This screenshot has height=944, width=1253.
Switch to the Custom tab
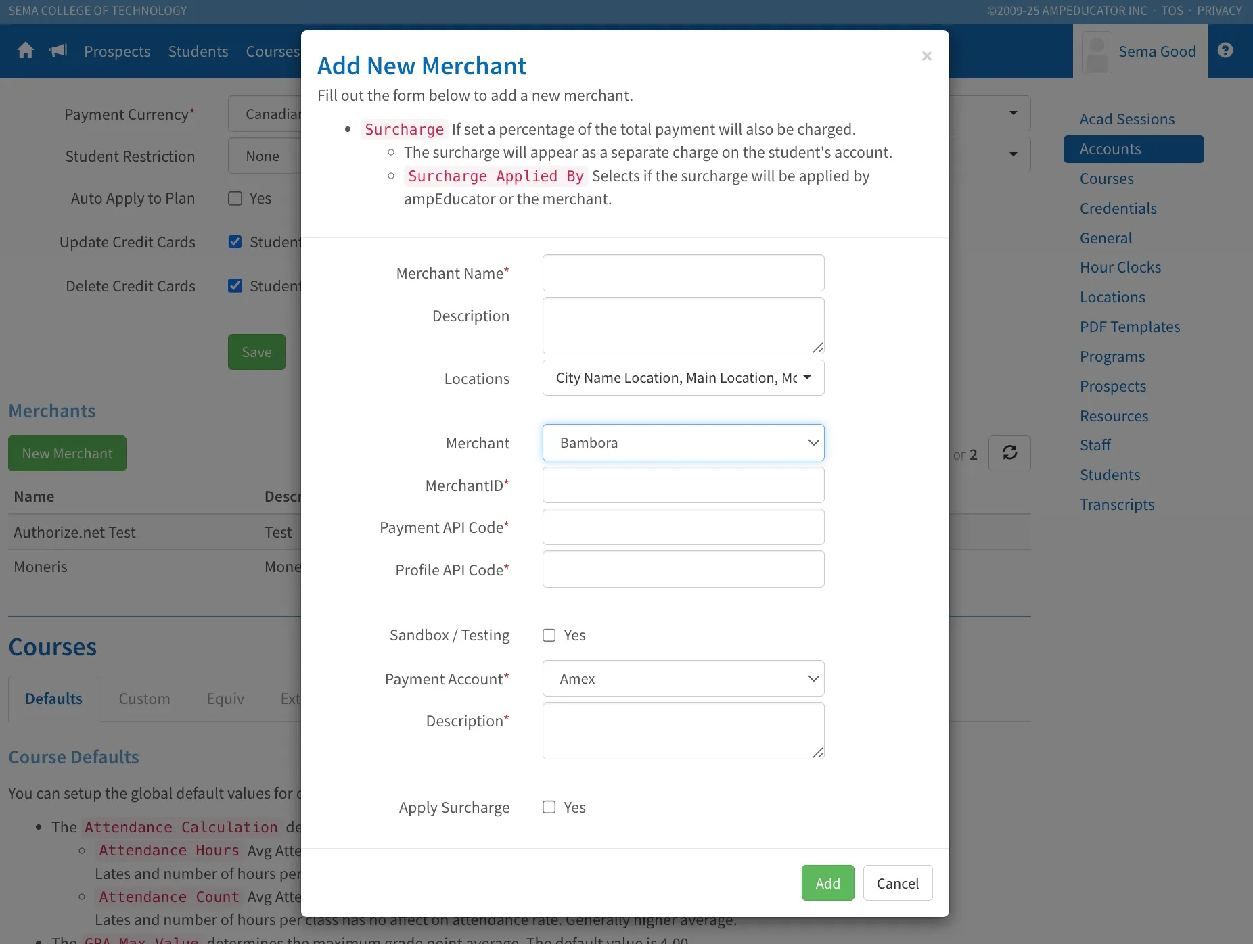144,699
